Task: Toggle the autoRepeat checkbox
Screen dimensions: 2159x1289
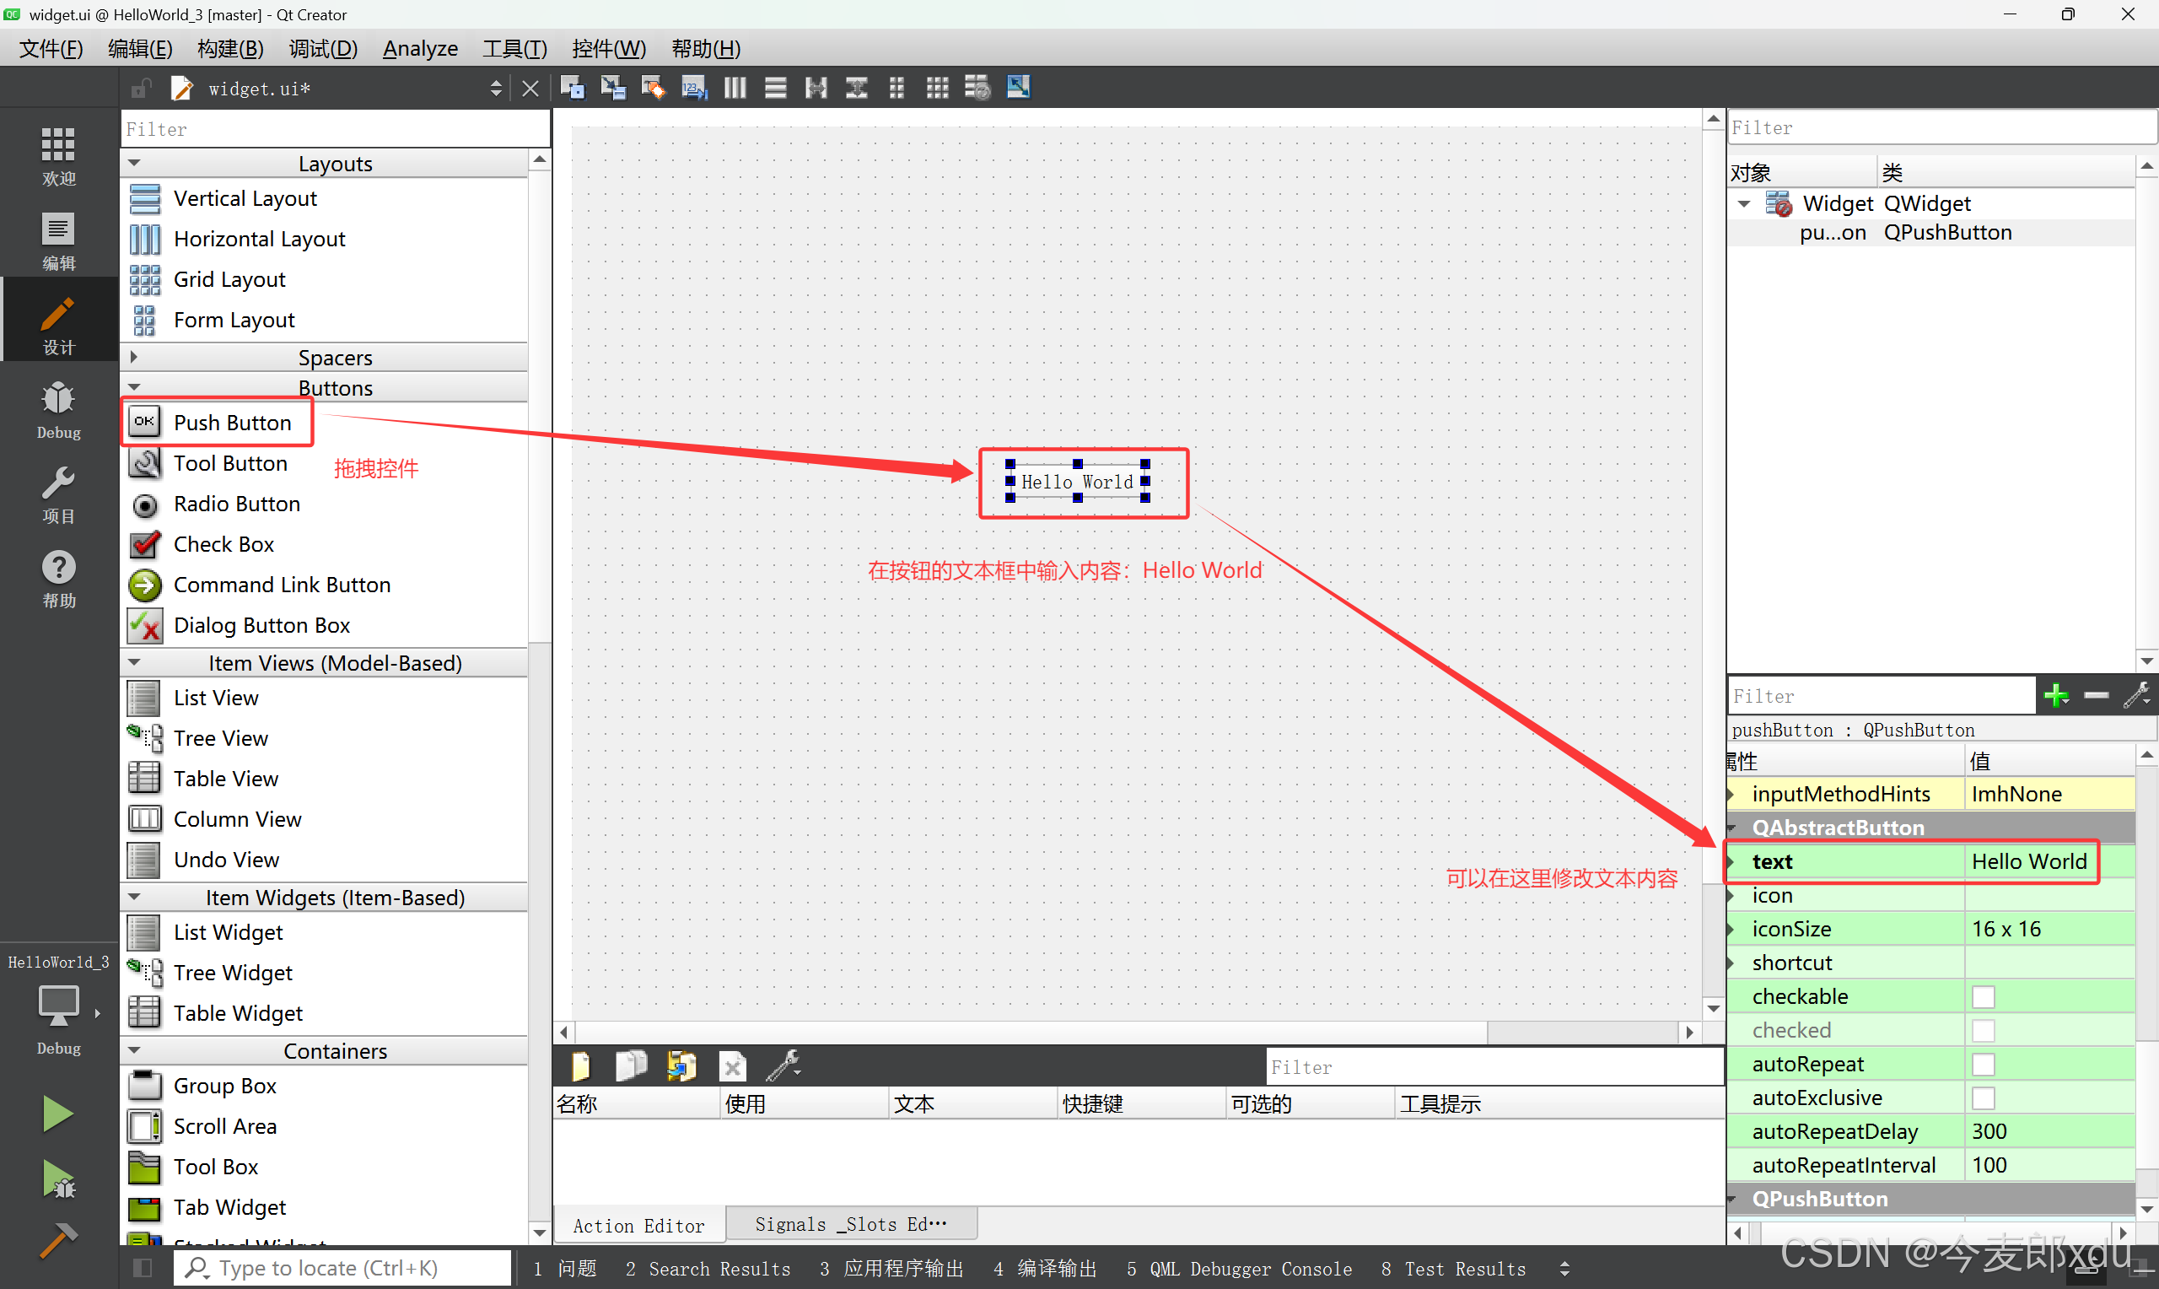Action: click(1983, 1064)
